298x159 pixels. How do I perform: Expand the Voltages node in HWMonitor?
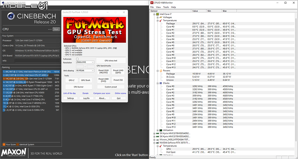pyautogui.click(x=157, y=18)
